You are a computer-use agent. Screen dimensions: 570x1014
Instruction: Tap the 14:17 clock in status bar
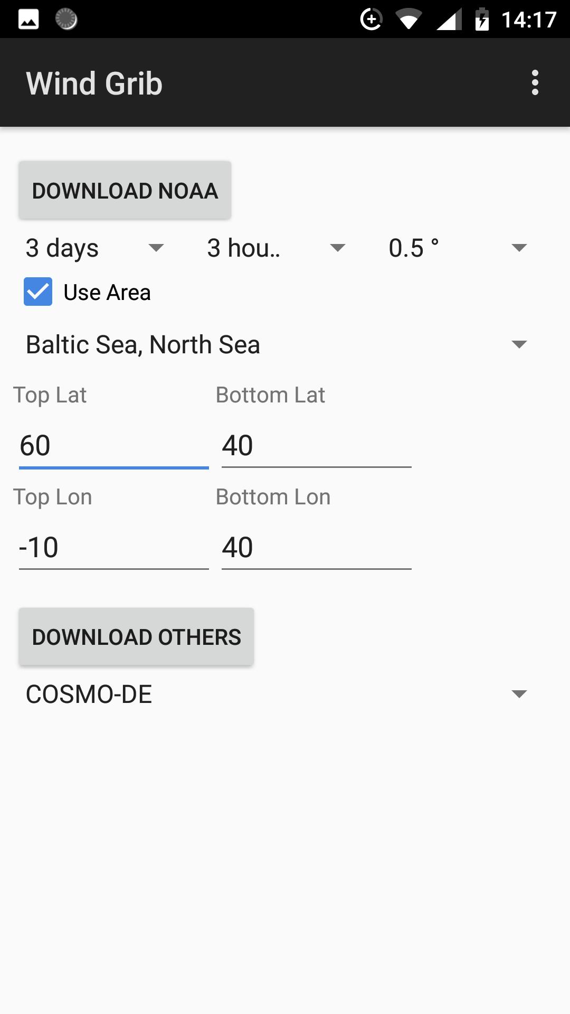point(529,20)
